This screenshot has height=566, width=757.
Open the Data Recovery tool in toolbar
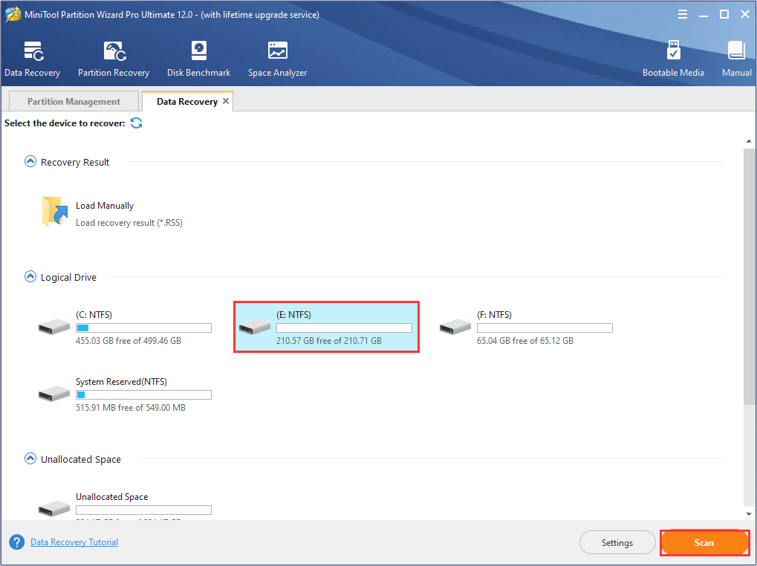(33, 59)
